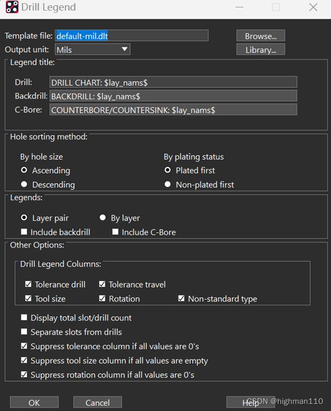The width and height of the screenshot is (331, 411).
Task: Select Non-plated first option
Action: [x=168, y=185]
